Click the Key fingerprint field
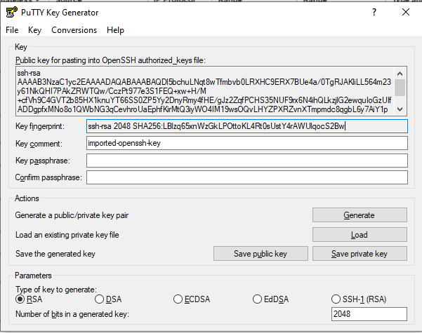The height and width of the screenshot is (333, 422). 246,126
